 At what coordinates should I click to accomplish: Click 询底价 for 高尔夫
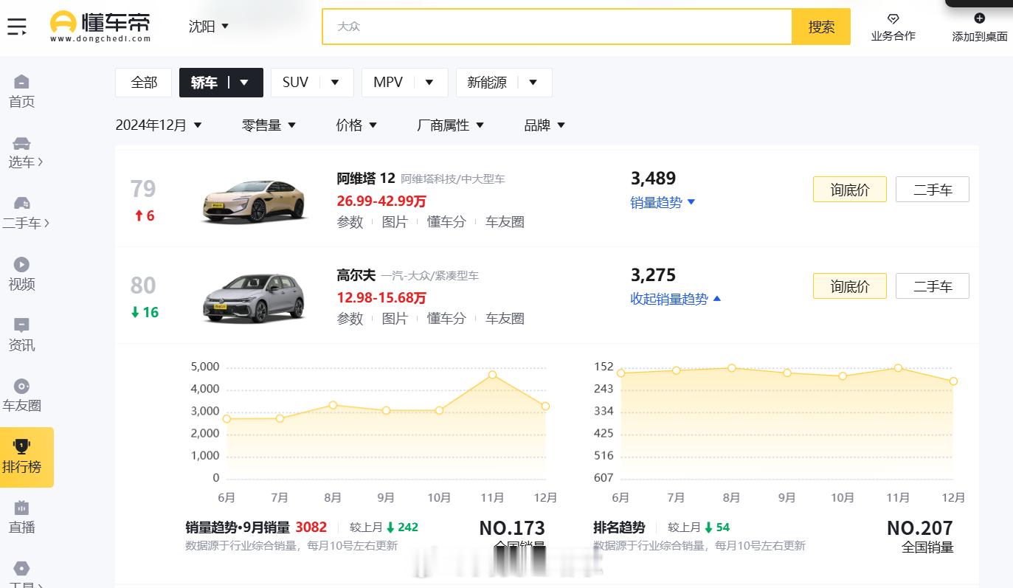[850, 286]
